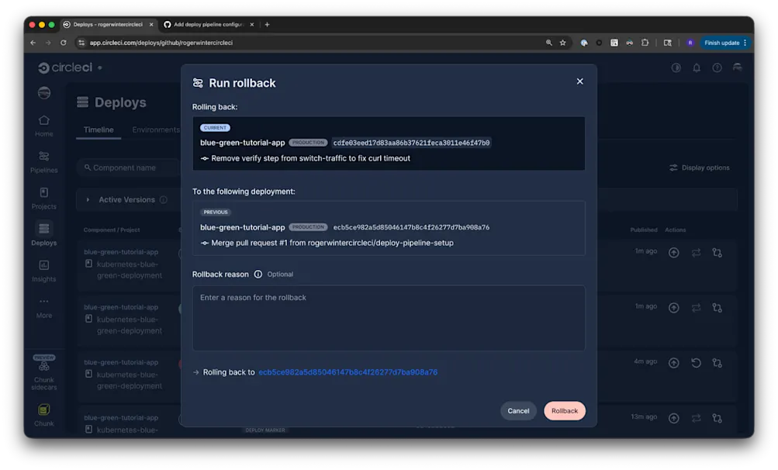
Task: Switch to Deploys browser tab
Action: [108, 24]
